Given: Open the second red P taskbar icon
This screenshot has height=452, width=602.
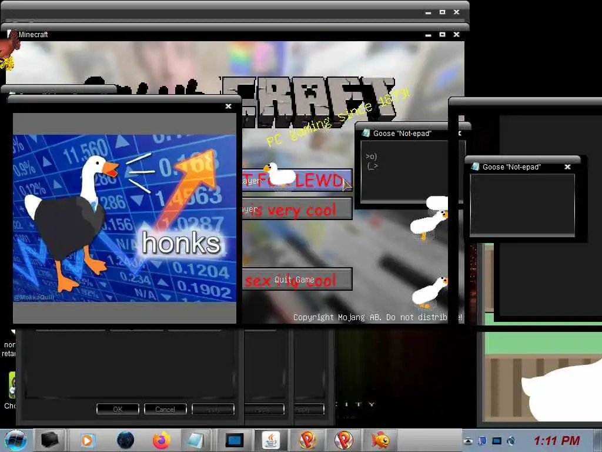Looking at the screenshot, I should (343, 440).
